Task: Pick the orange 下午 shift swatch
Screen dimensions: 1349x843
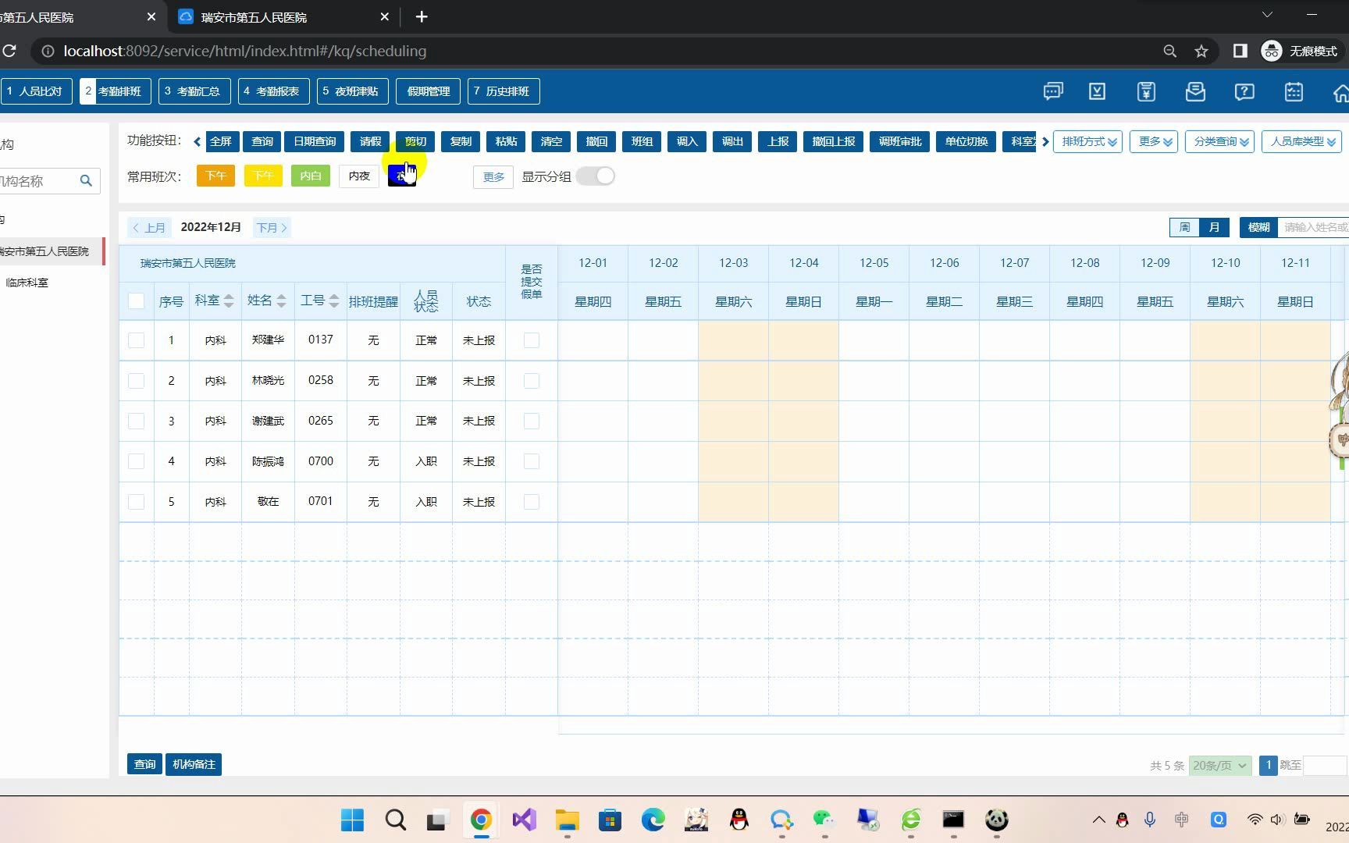Action: (216, 176)
